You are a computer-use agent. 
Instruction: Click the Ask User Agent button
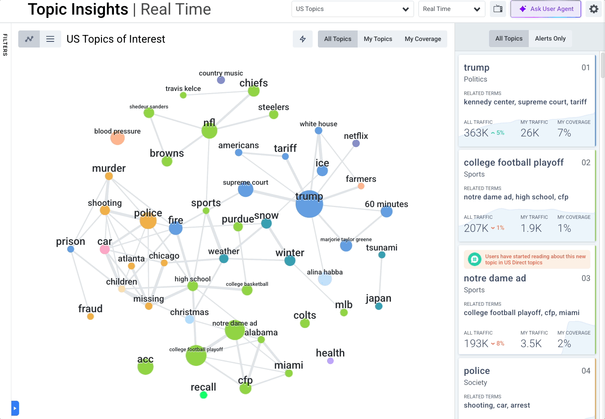pyautogui.click(x=545, y=9)
